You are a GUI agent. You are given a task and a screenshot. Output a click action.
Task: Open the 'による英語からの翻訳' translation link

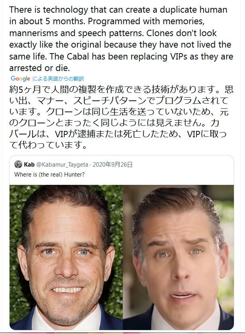pos(58,79)
